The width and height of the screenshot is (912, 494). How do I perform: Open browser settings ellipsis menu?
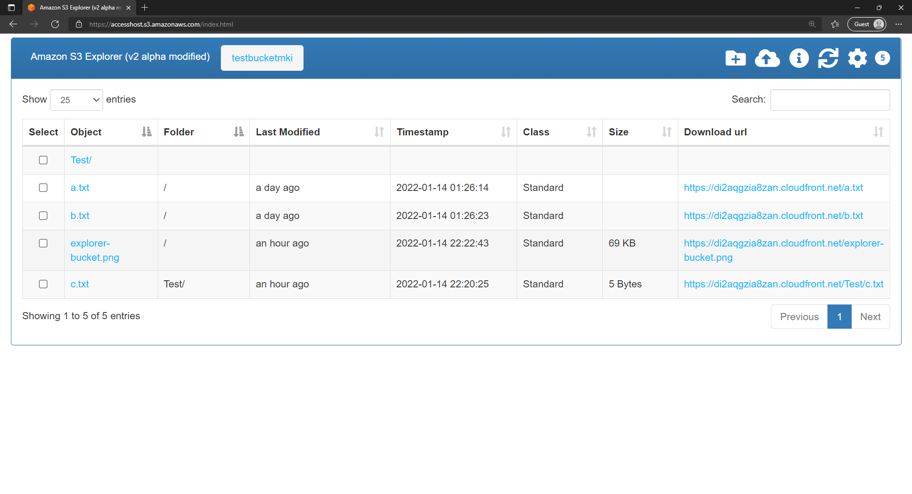click(x=899, y=24)
